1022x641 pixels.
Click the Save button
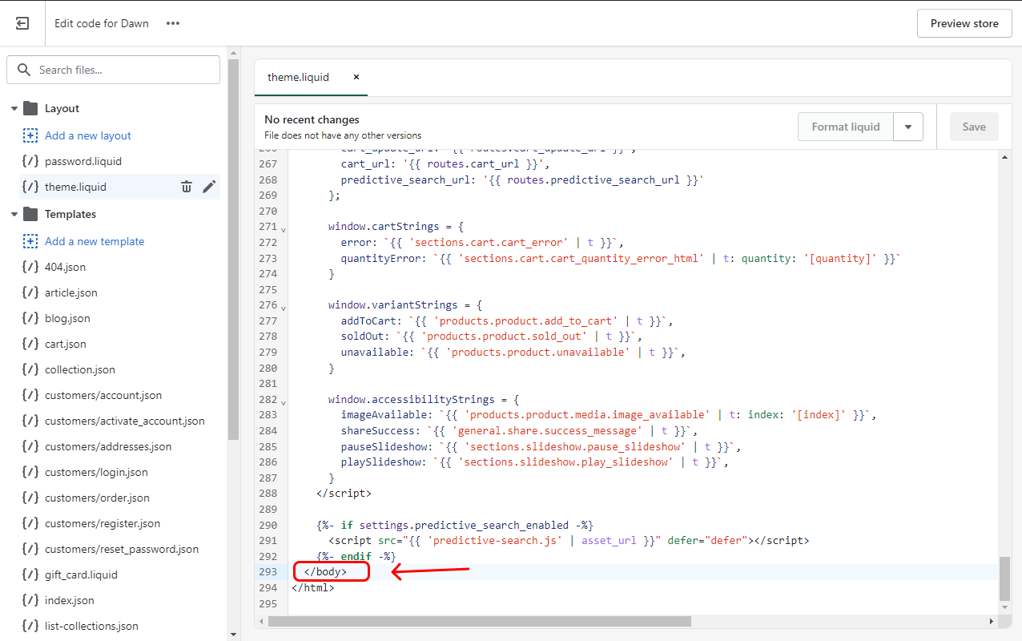coord(974,127)
